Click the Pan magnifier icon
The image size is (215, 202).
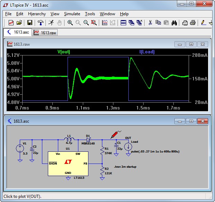tap(78, 23)
